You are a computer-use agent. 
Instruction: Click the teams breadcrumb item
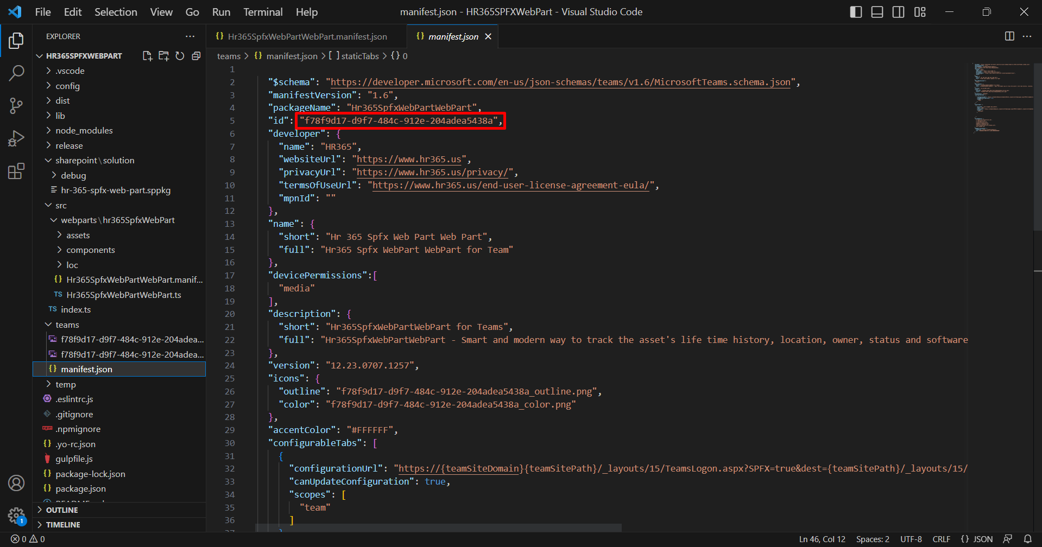click(229, 56)
